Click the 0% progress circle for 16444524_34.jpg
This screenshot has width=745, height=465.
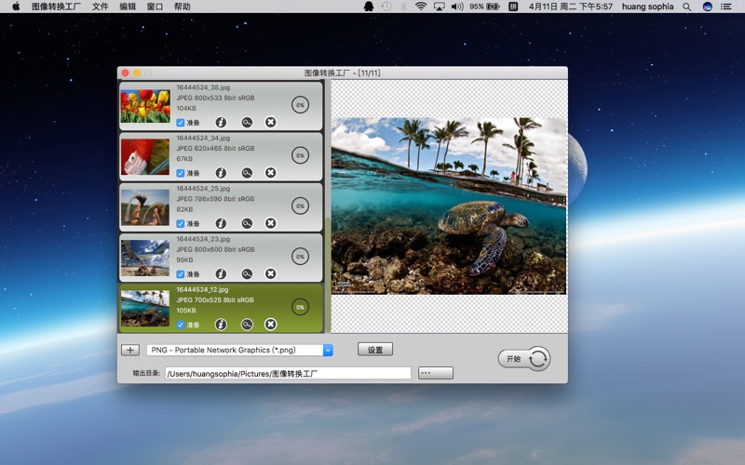click(x=300, y=155)
